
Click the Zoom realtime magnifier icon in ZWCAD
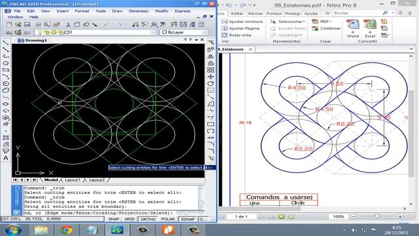pos(145,24)
